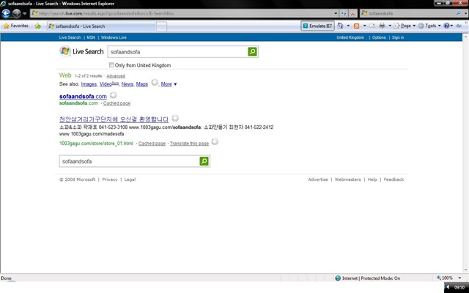Stop loading with the red X icon
Screen dimensions: 469x293
pos(353,13)
